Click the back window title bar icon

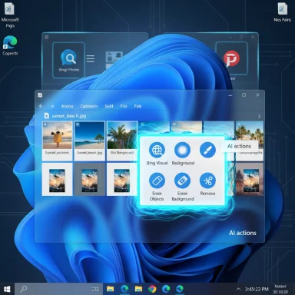(47, 37)
